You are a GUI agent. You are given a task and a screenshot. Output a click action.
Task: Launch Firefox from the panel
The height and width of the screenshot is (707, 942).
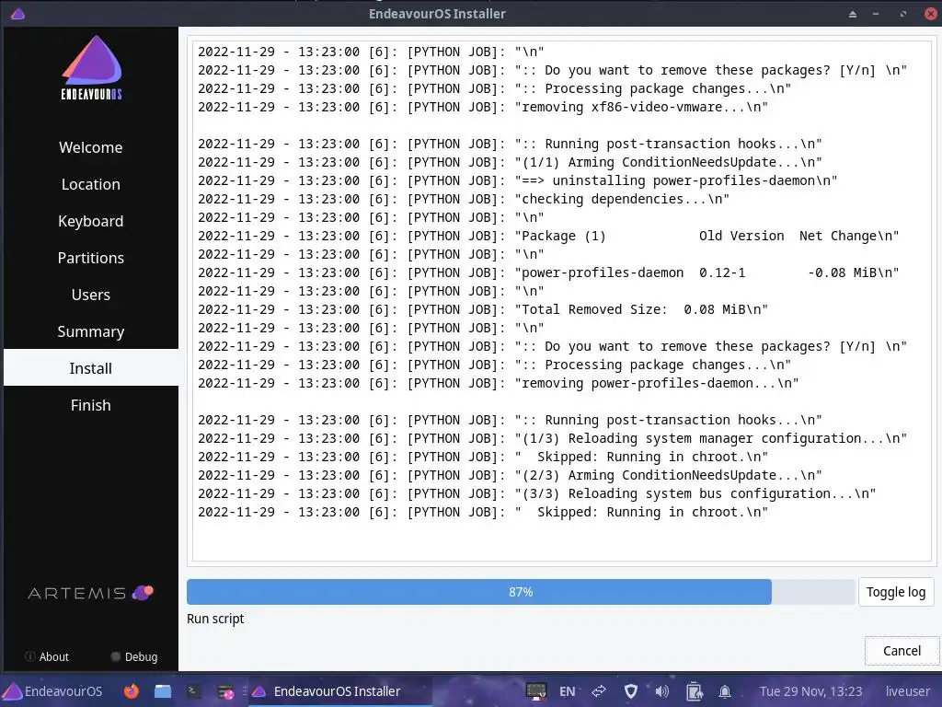point(131,691)
